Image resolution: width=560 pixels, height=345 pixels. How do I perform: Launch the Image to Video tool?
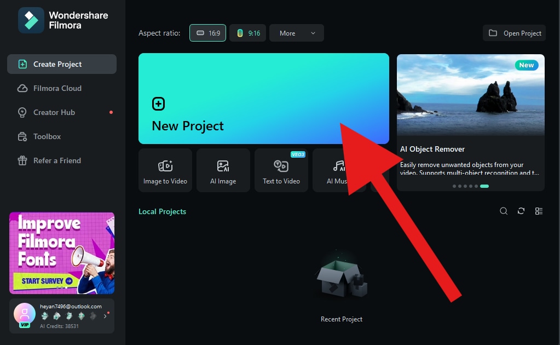pos(165,171)
